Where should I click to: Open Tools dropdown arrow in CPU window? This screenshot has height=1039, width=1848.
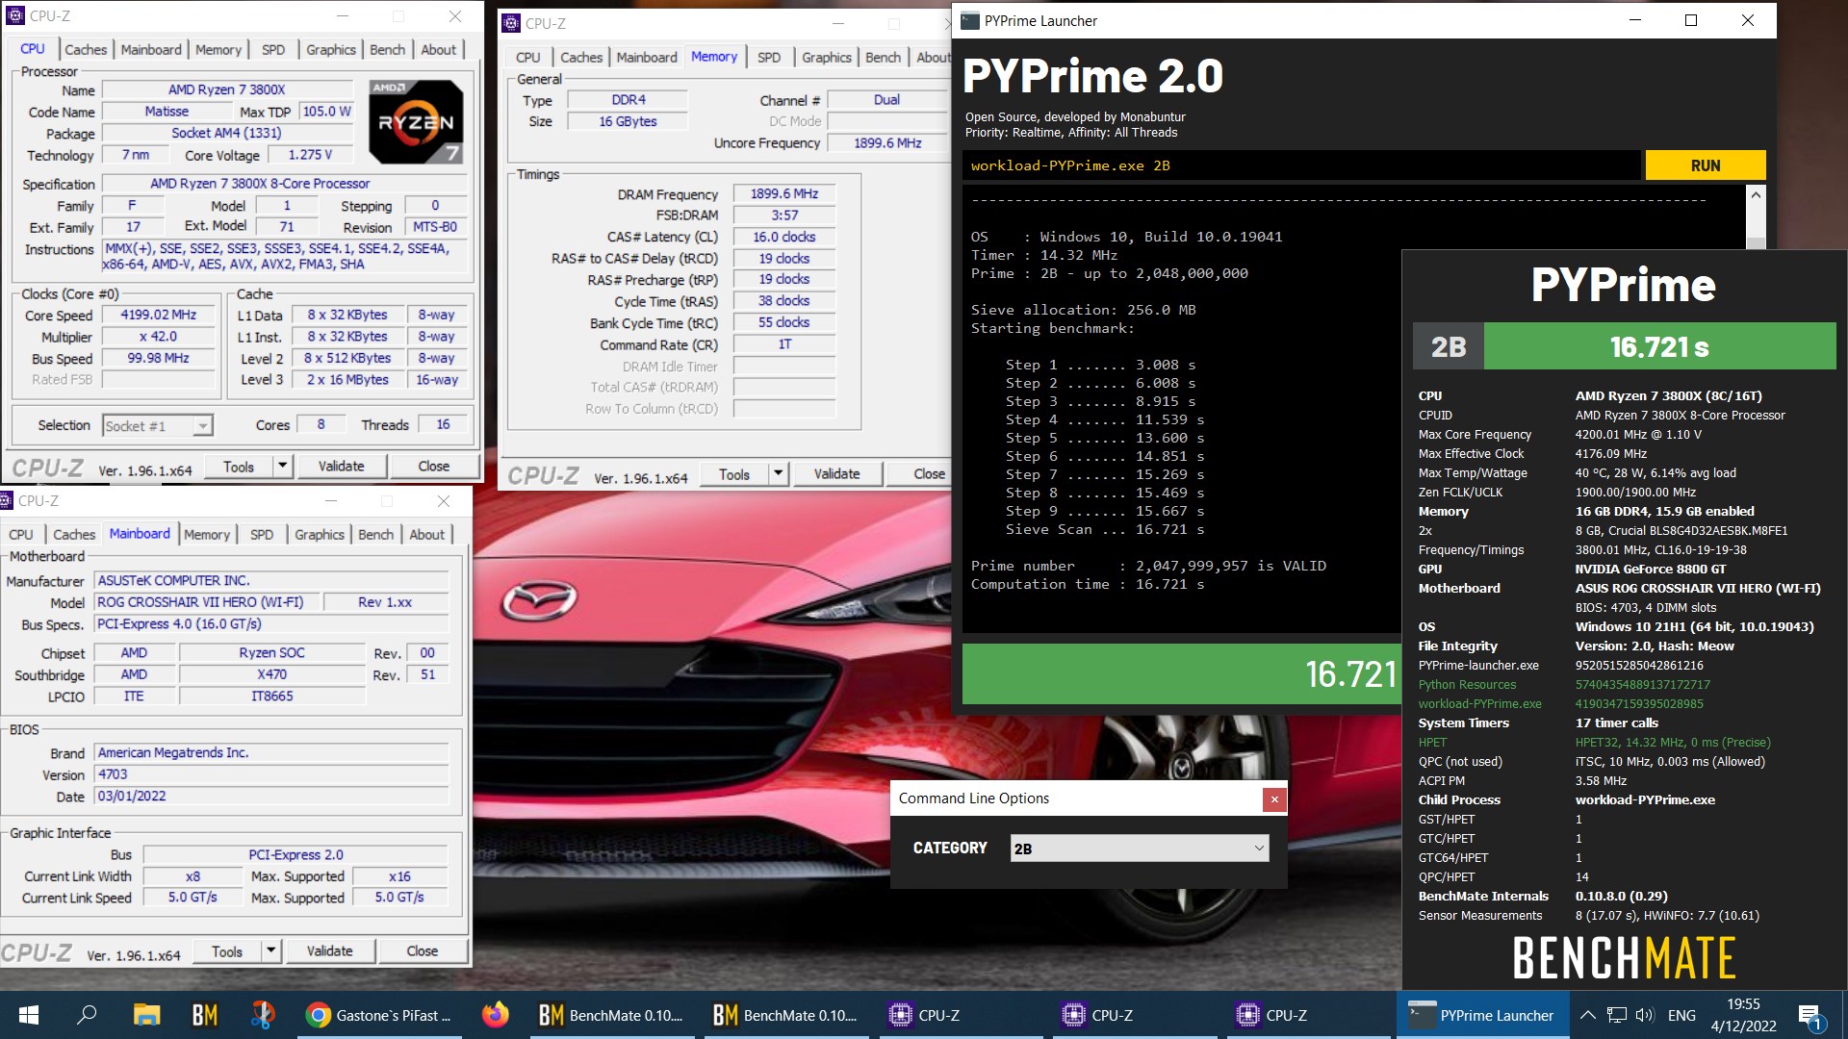(x=282, y=467)
